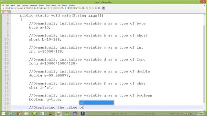Image resolution: width=207 pixels, height=116 pixels.
Task: Click the line 'byte a=10;'
Action: [40, 27]
